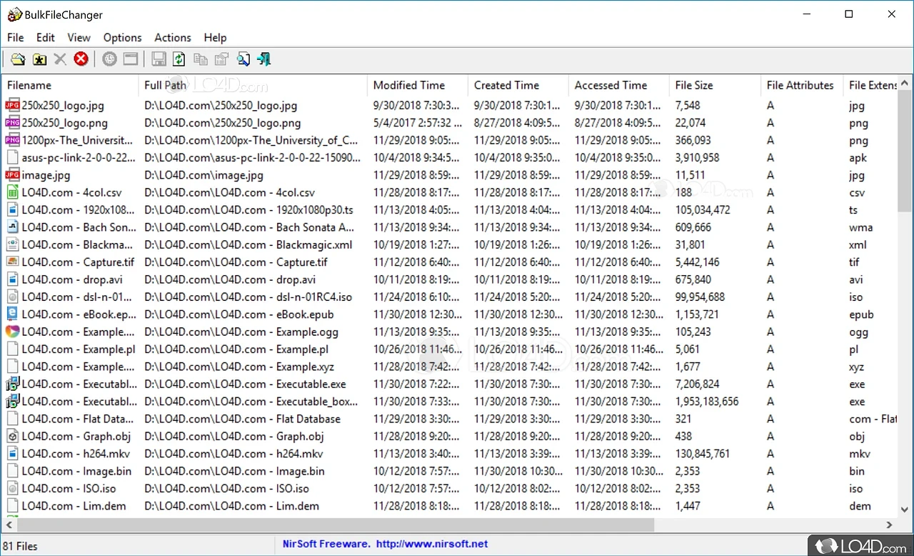
Task: Click the mkv file extension cell
Action: (x=860, y=454)
